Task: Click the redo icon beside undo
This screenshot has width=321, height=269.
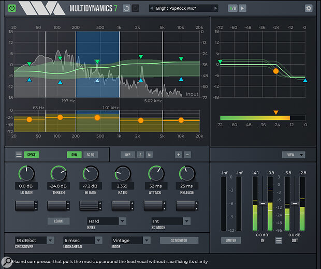Action: (135, 8)
